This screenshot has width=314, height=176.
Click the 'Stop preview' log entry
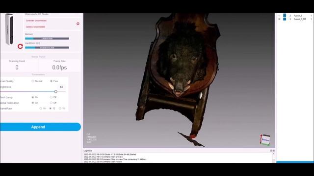point(115,159)
